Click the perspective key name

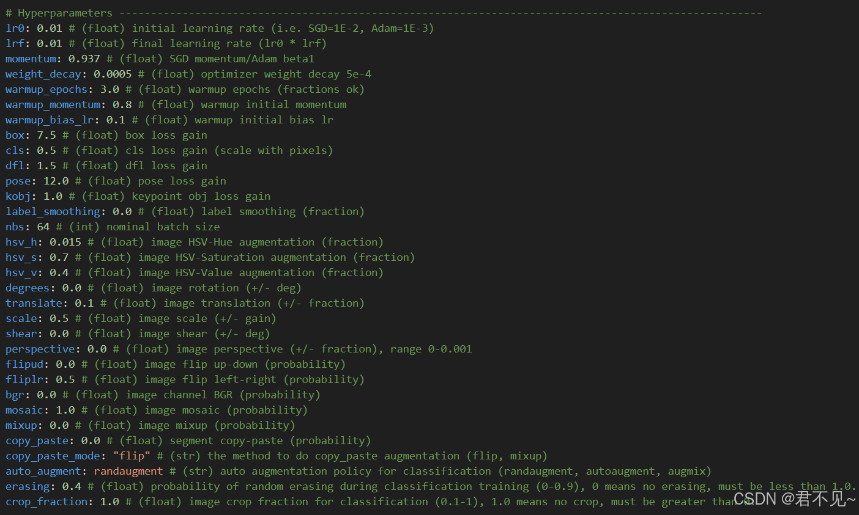(x=40, y=349)
